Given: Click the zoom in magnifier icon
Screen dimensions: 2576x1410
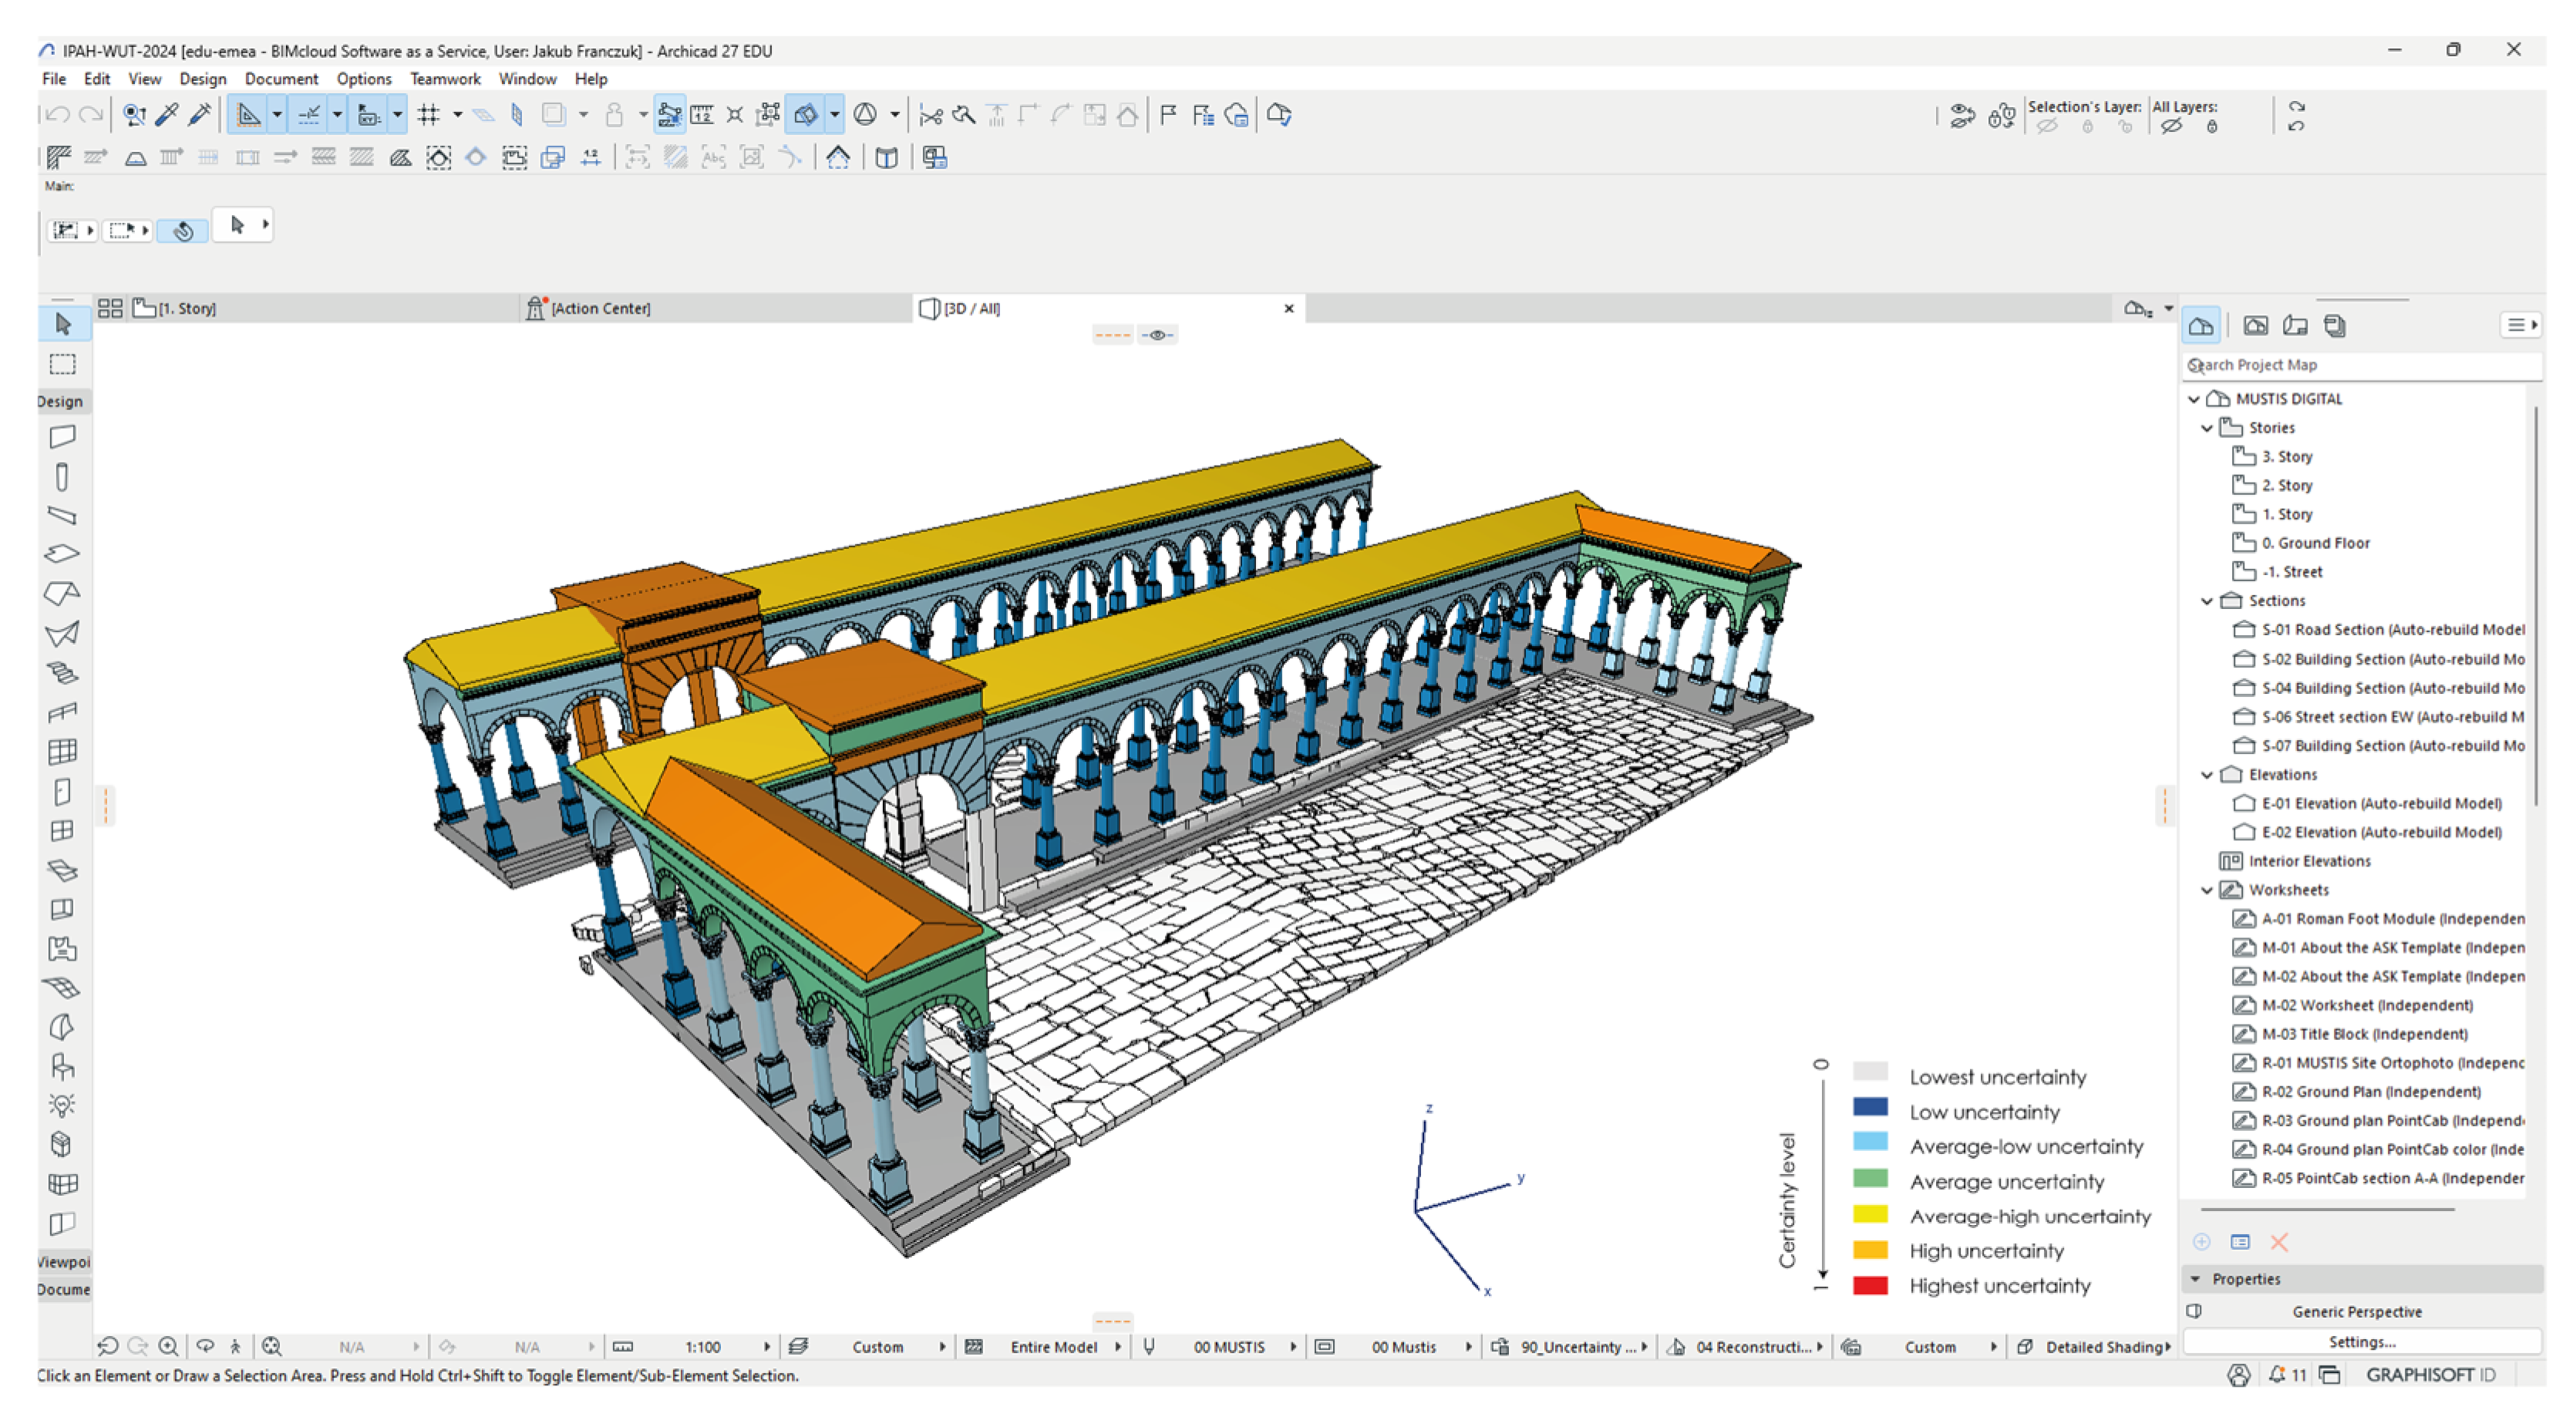Looking at the screenshot, I should click(x=169, y=1347).
